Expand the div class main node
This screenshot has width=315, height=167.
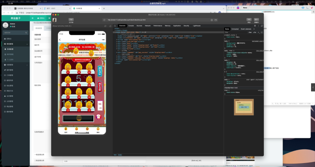click(117, 43)
